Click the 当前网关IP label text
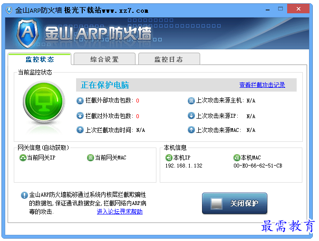The height and width of the screenshot is (241, 319). click(x=41, y=158)
